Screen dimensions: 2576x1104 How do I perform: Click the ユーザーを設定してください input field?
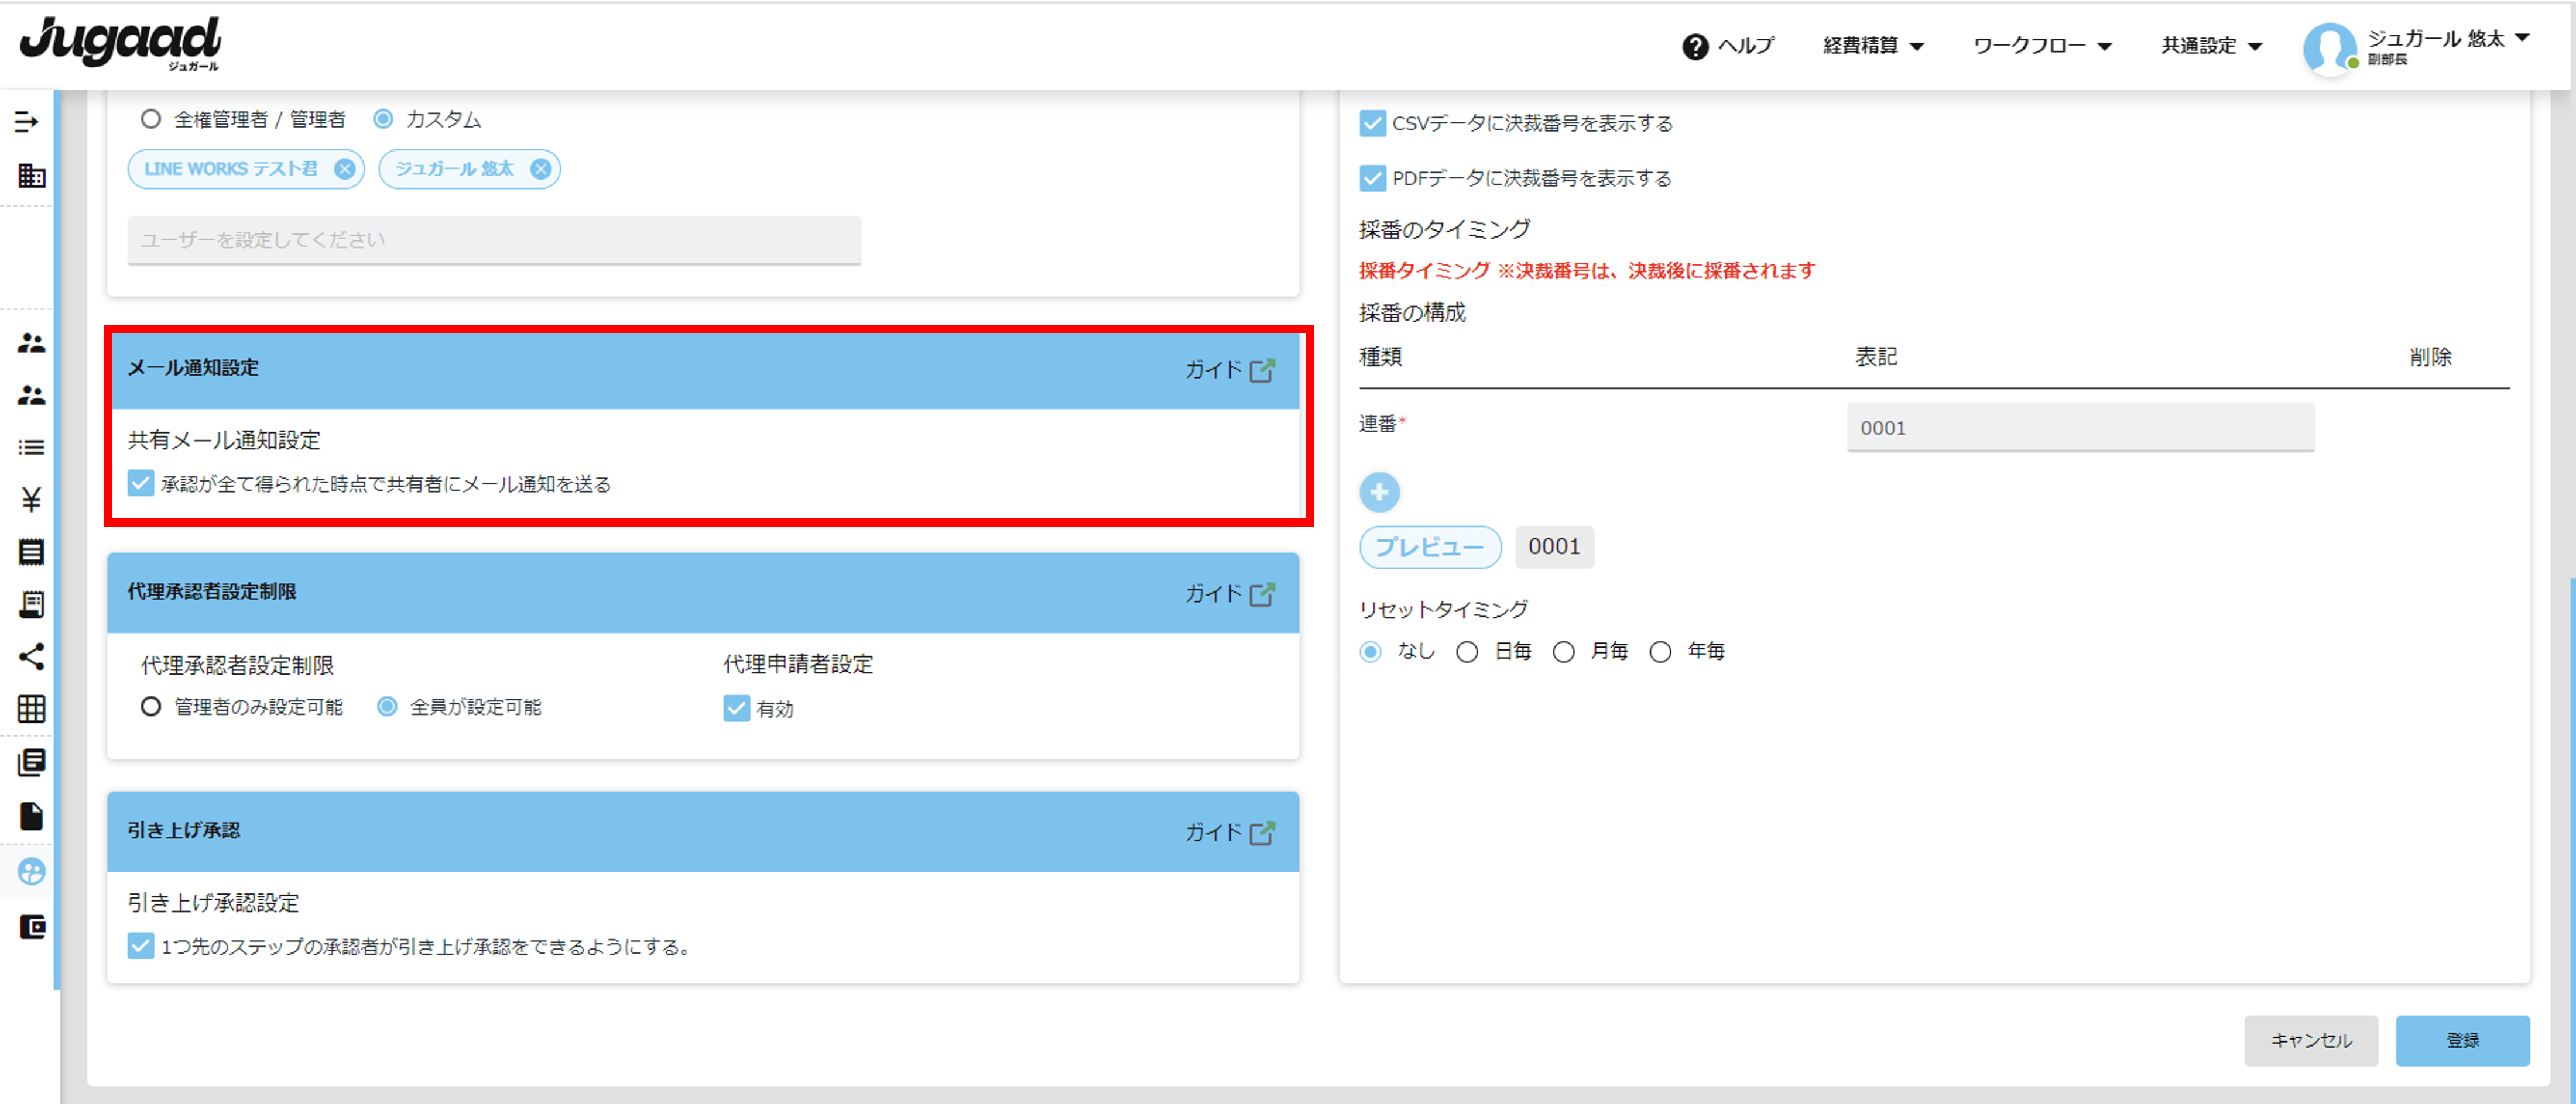point(494,240)
